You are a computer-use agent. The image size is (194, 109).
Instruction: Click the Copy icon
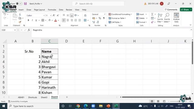tap(20, 18)
